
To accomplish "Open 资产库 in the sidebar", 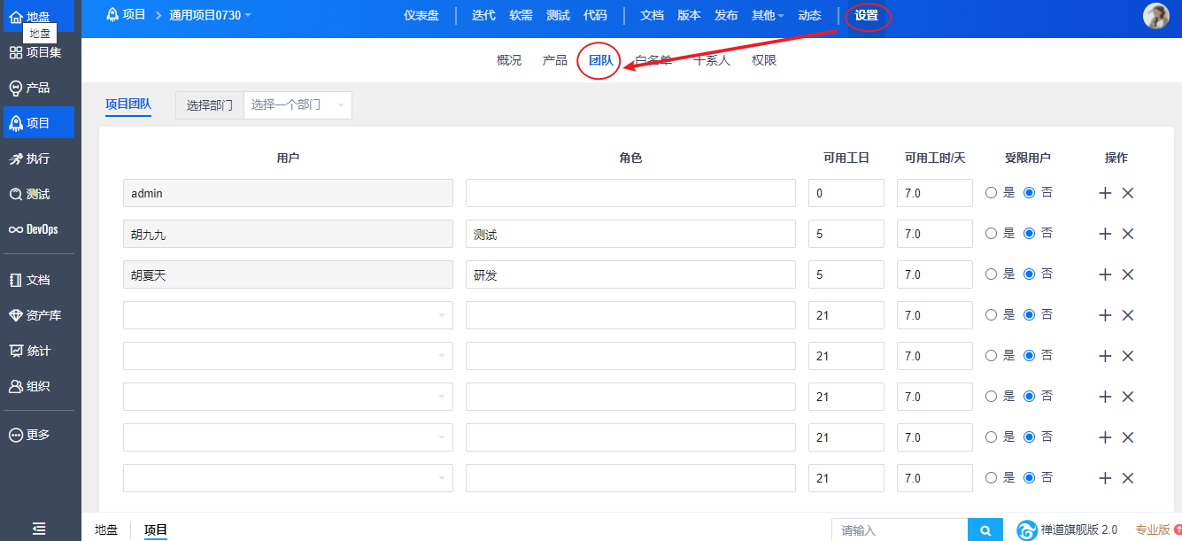I will point(16,315).
